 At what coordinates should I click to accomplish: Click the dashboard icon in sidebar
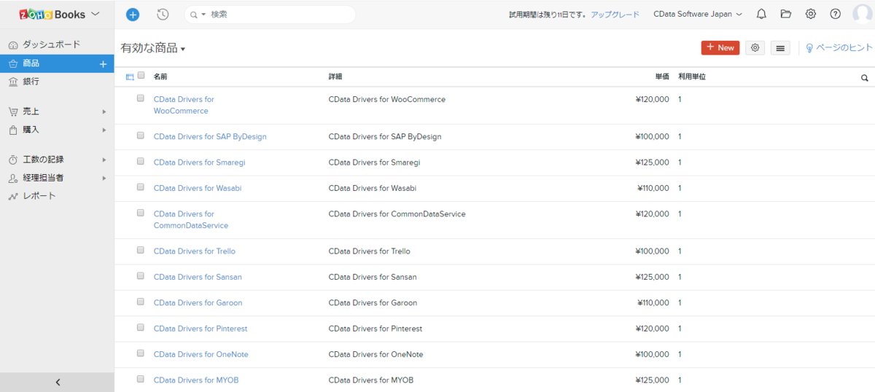click(x=12, y=45)
